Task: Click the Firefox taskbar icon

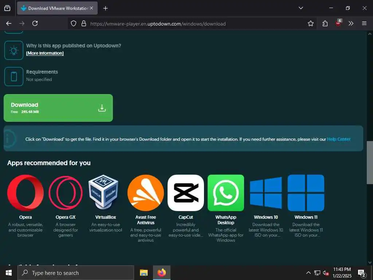Action: pos(161,273)
